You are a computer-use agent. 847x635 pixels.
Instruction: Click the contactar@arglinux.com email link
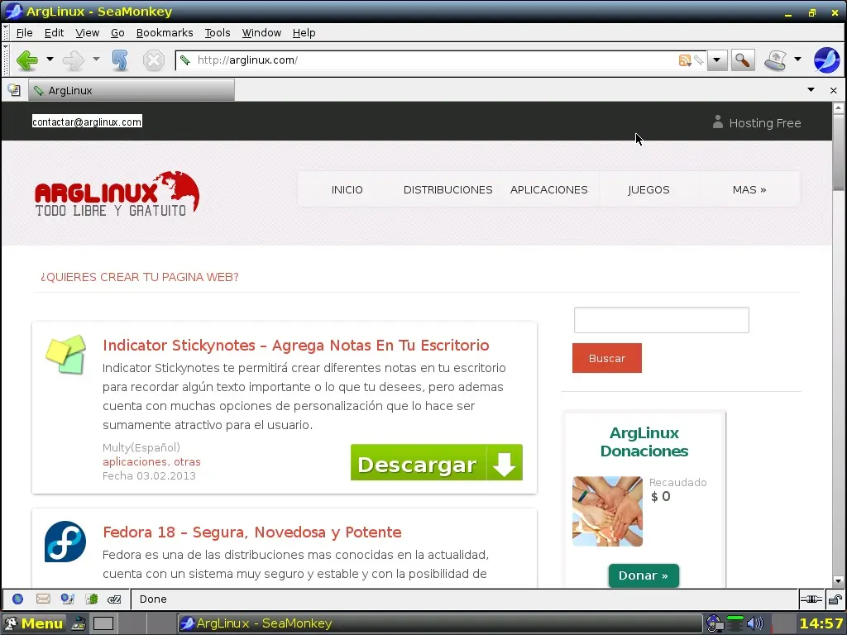(x=87, y=122)
